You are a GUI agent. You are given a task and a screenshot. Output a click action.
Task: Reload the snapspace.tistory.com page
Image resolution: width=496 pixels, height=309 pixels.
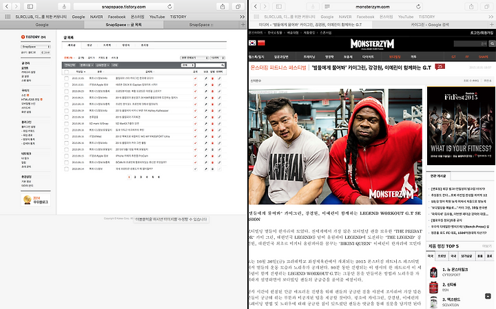click(170, 7)
